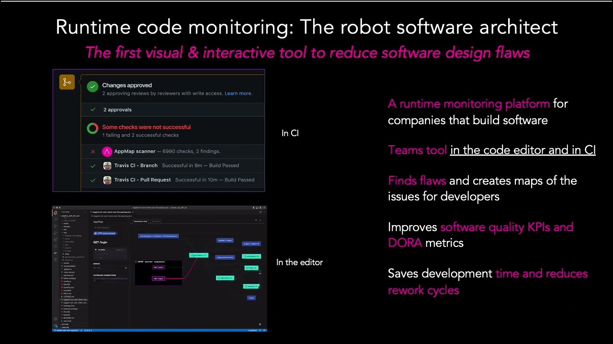Click the code editor screenshot thumbnail
The image size is (613, 344).
(x=159, y=269)
